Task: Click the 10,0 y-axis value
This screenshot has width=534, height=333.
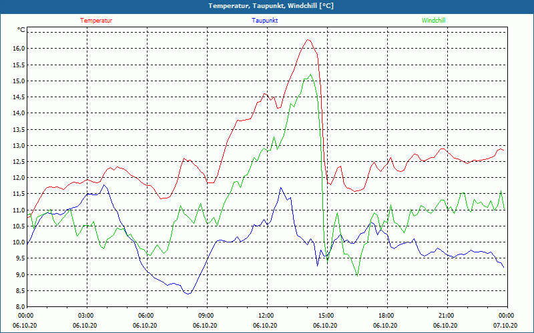Action: click(19, 242)
